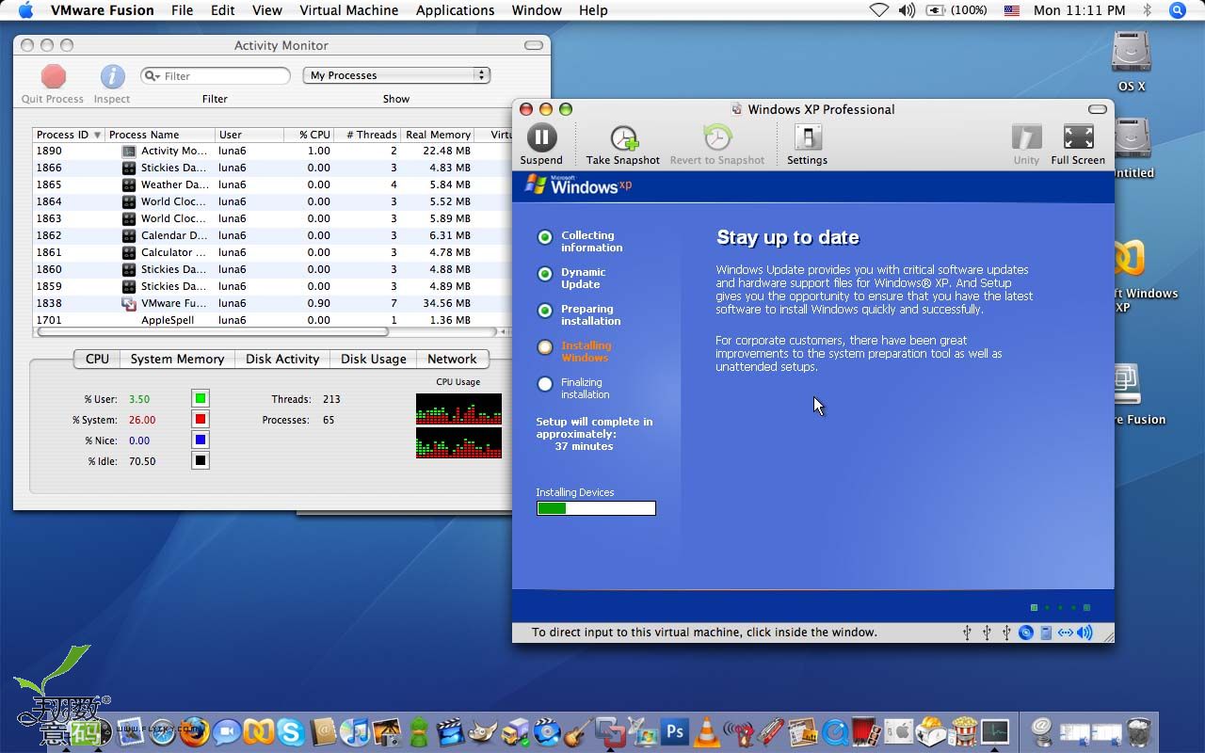Open iTunes from the dock

point(355,731)
